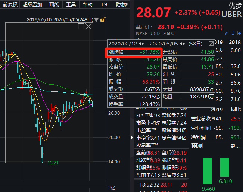Toggle the orange lock icon by date range
The image size is (243, 192).
point(103,19)
